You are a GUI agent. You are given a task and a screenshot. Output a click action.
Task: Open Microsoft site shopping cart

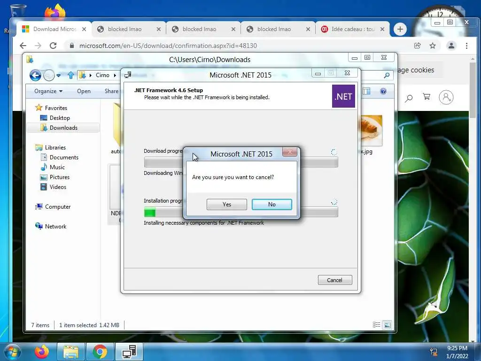click(x=427, y=97)
